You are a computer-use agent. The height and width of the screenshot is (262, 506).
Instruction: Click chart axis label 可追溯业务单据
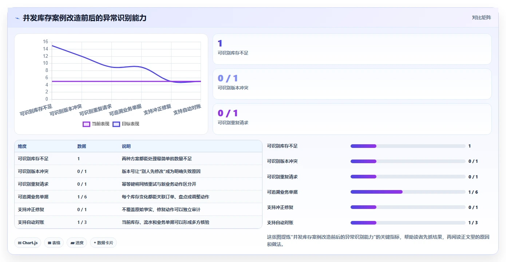click(x=126, y=110)
